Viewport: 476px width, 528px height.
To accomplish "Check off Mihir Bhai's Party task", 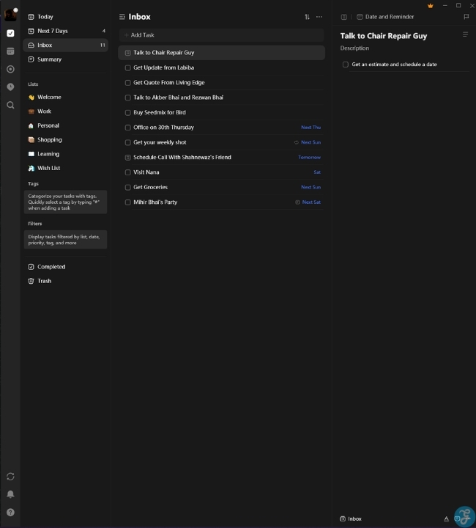I will click(127, 202).
